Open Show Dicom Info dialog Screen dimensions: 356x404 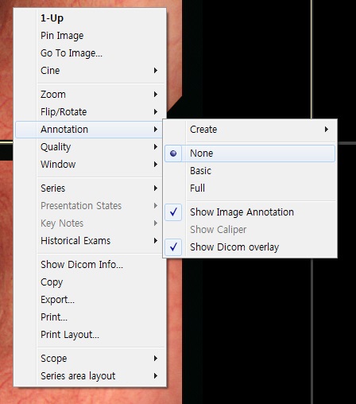(x=89, y=265)
